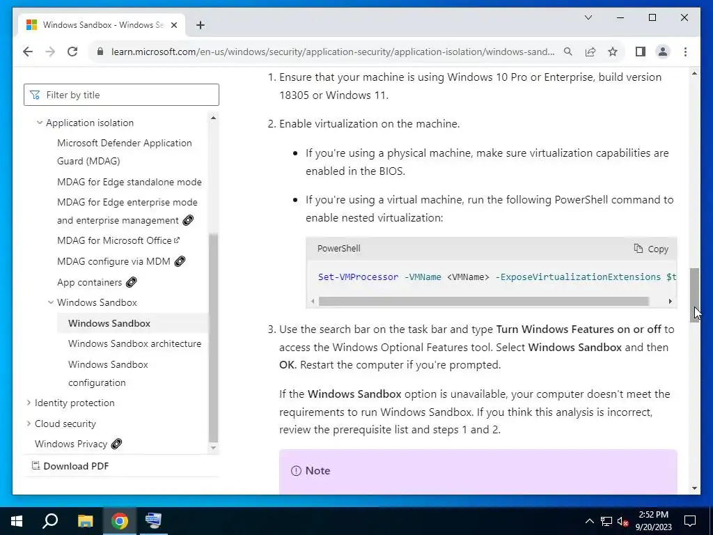Open the zoom magnifier in address bar

[x=568, y=52]
